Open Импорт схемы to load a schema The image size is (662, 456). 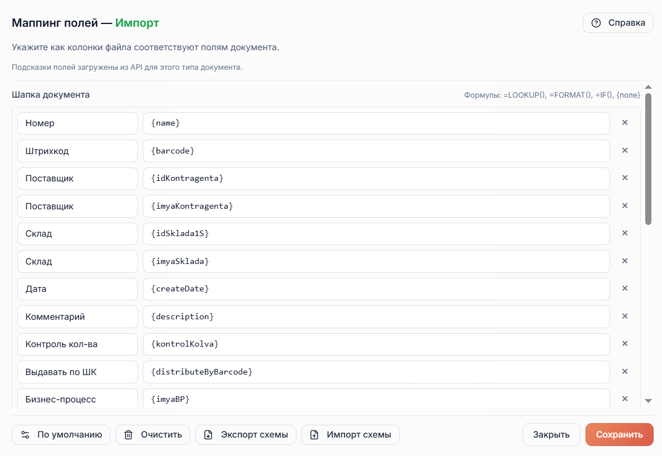point(351,435)
